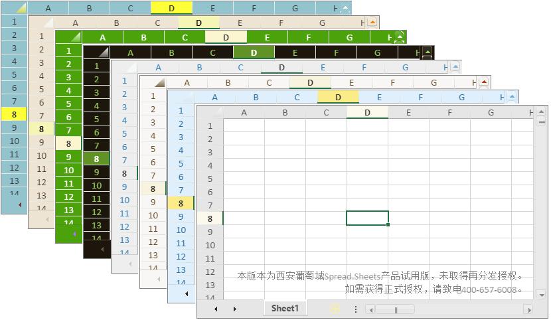Select yellow row 8 header in the light-blue sheet
Screen dimensions: 551x320
(181, 203)
